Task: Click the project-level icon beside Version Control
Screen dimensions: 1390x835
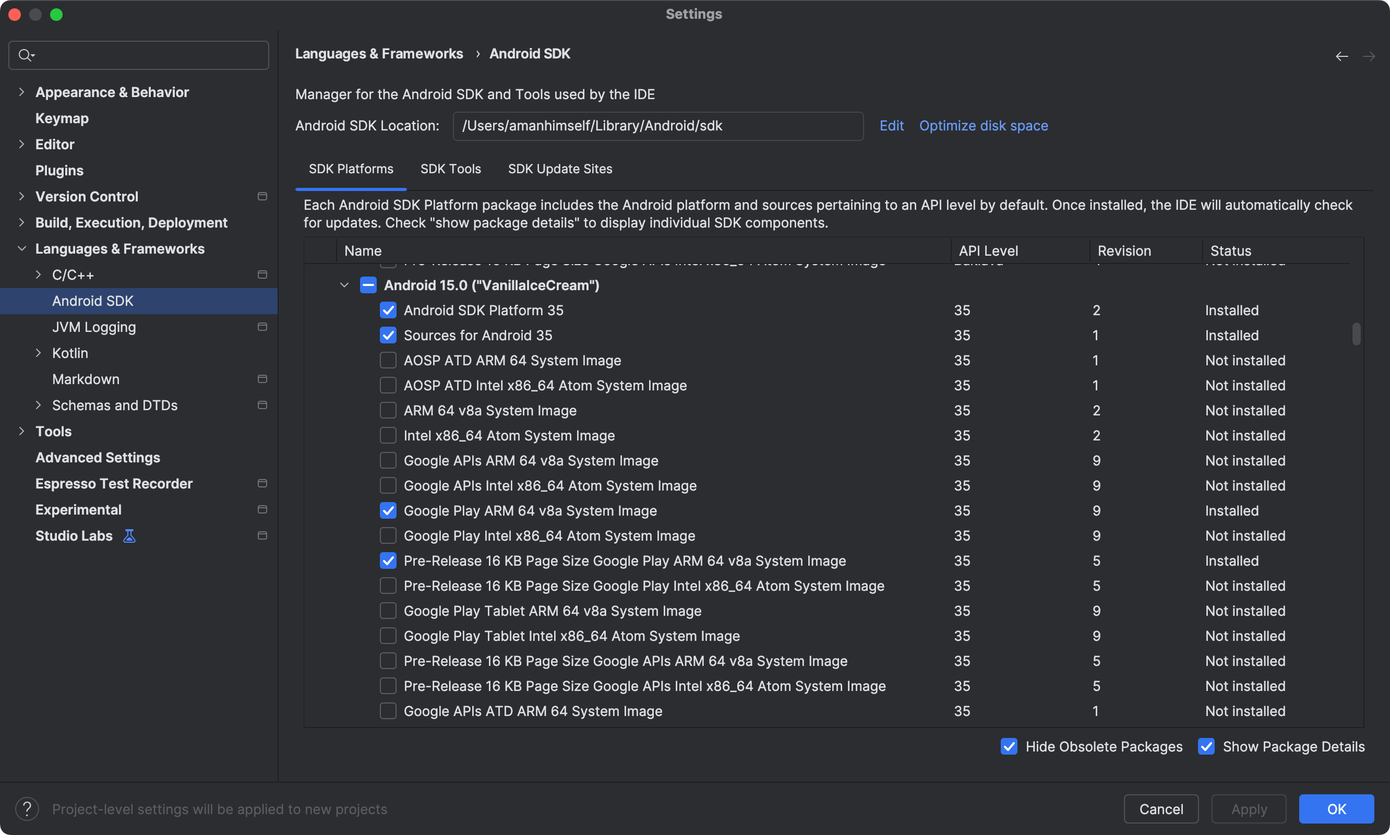Action: pyautogui.click(x=261, y=196)
